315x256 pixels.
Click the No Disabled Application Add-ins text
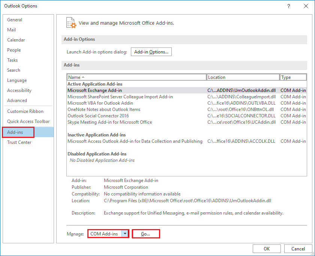(x=102, y=160)
